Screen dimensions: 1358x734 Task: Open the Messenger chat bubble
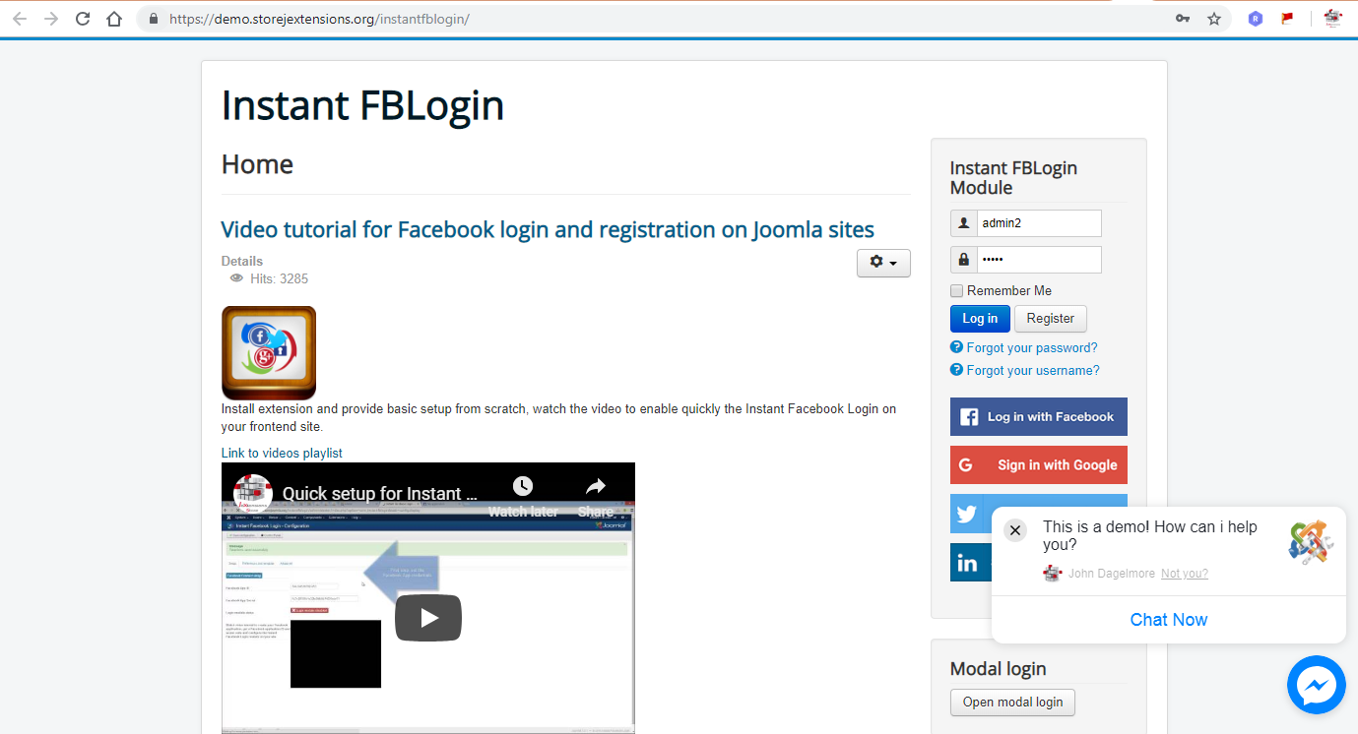point(1317,685)
